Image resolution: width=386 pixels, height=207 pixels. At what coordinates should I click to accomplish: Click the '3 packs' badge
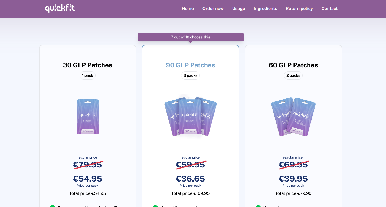point(191,75)
